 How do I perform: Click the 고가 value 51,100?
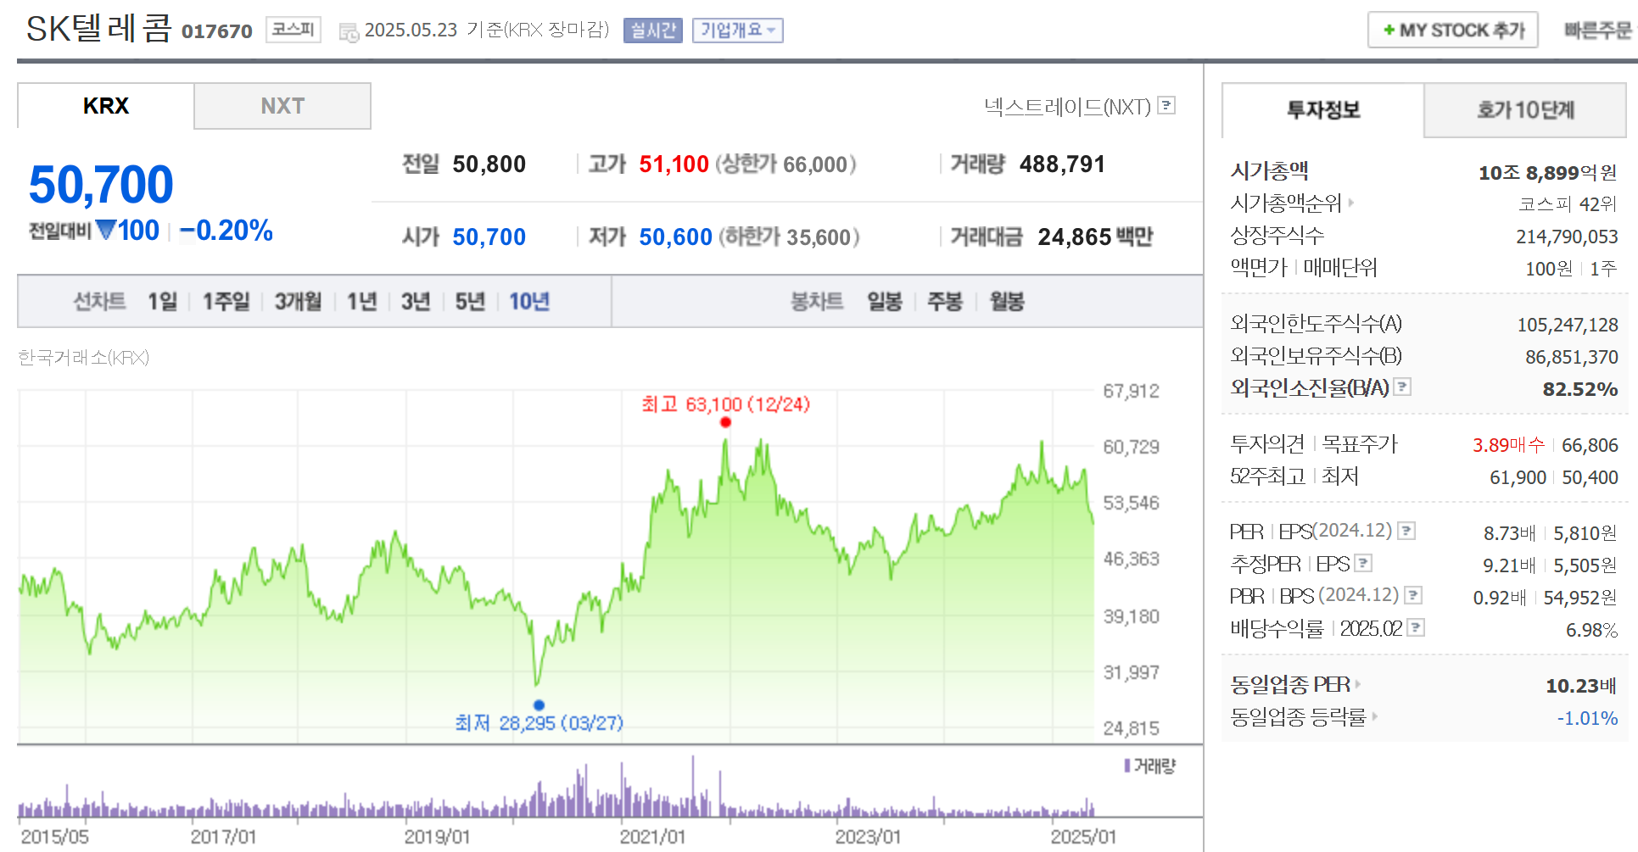tap(674, 164)
